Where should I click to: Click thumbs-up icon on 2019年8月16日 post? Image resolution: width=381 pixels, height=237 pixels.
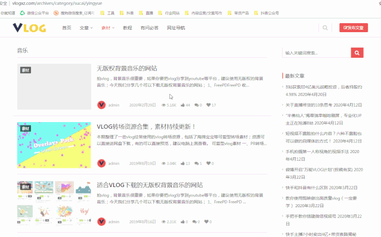[x=182, y=222]
